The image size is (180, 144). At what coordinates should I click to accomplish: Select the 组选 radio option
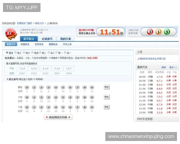pyautogui.click(x=32, y=52)
